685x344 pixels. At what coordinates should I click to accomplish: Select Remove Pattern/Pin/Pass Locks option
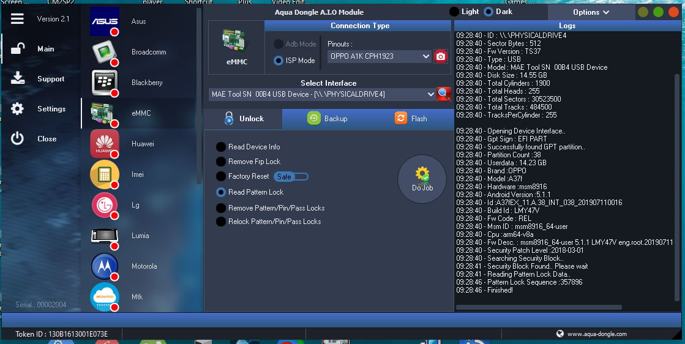point(221,208)
